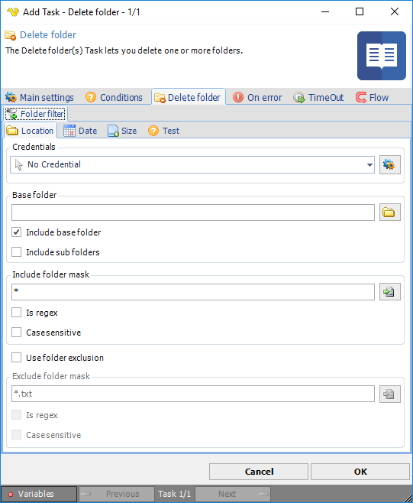
Task: Select the Folder filter tab
Action: click(x=35, y=114)
